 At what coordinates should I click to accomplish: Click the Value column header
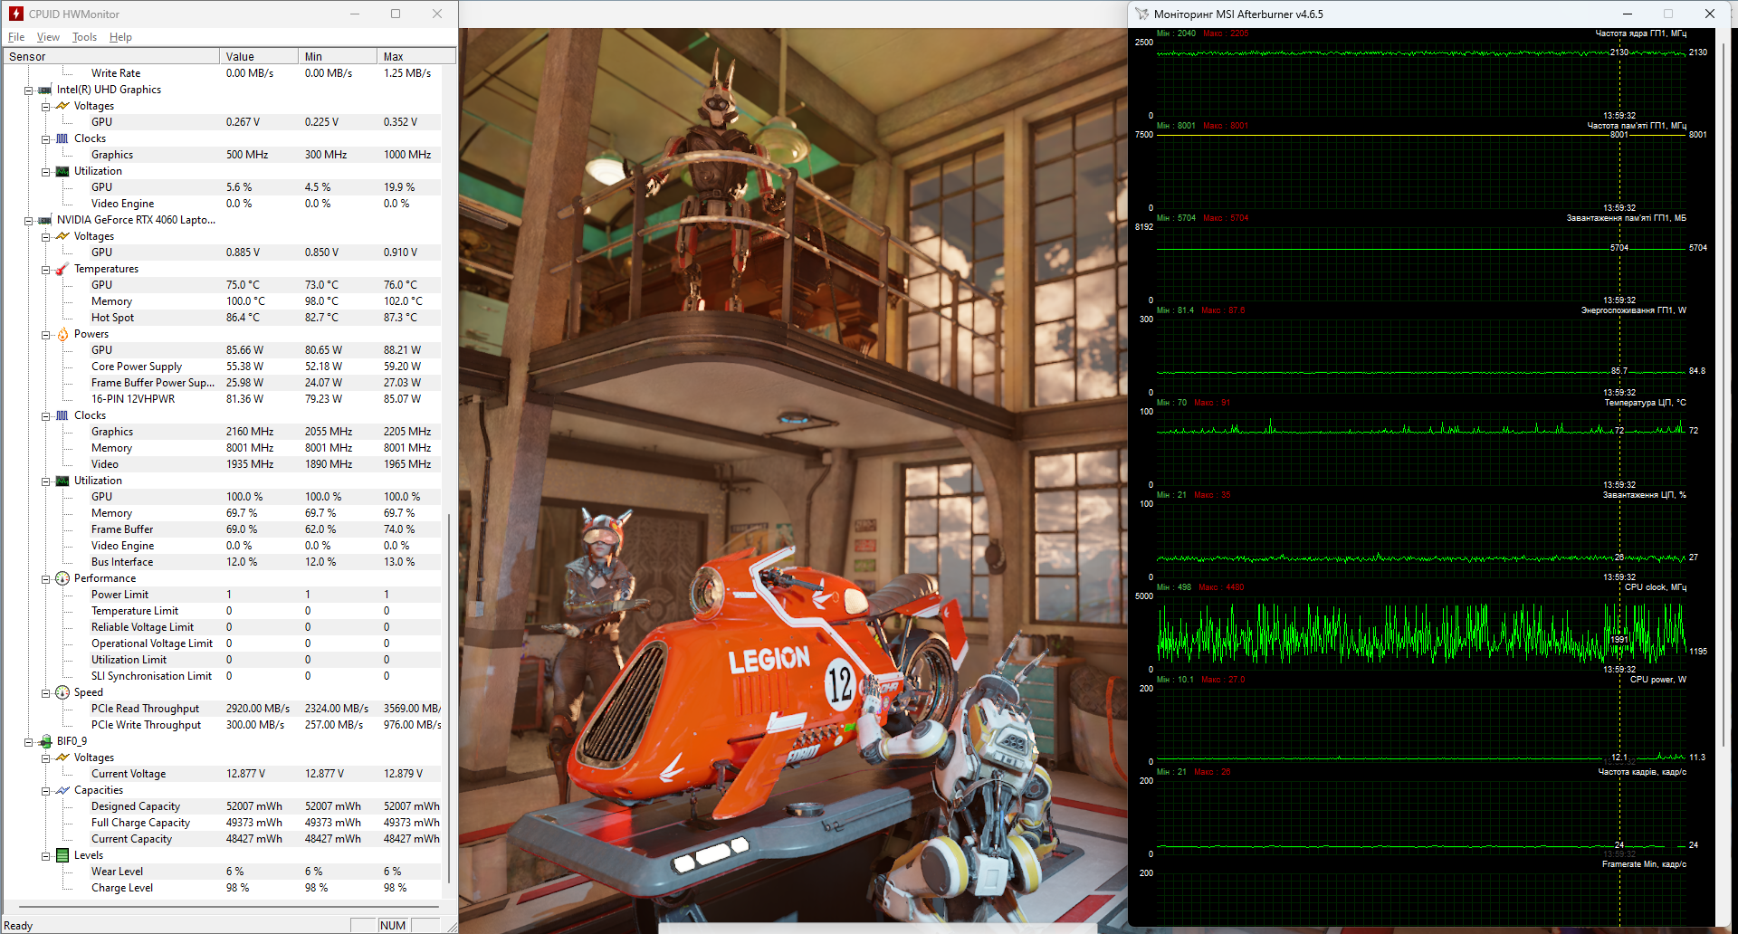(258, 56)
